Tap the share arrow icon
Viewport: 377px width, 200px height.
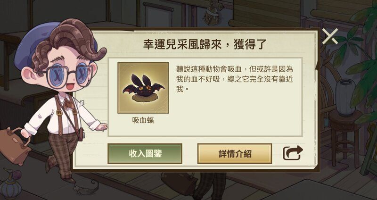tap(293, 153)
